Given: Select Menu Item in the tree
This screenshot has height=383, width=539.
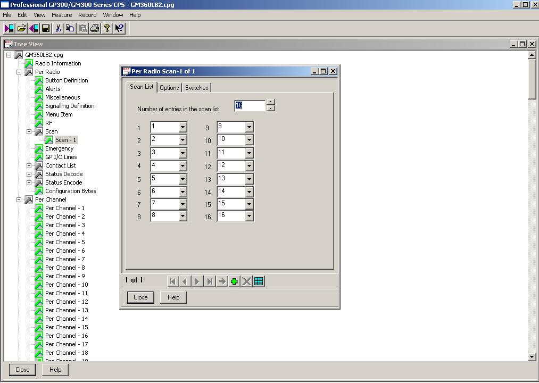Looking at the screenshot, I should [x=59, y=114].
